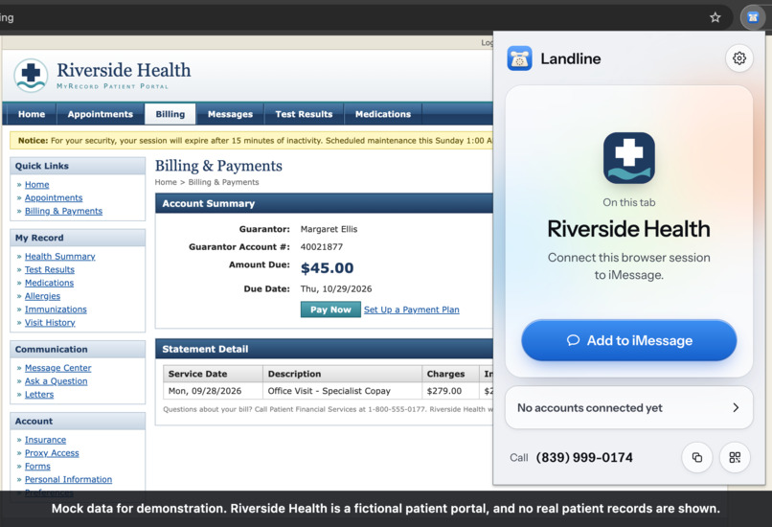Open Medications link in My Record
The height and width of the screenshot is (527, 772).
[x=49, y=283]
